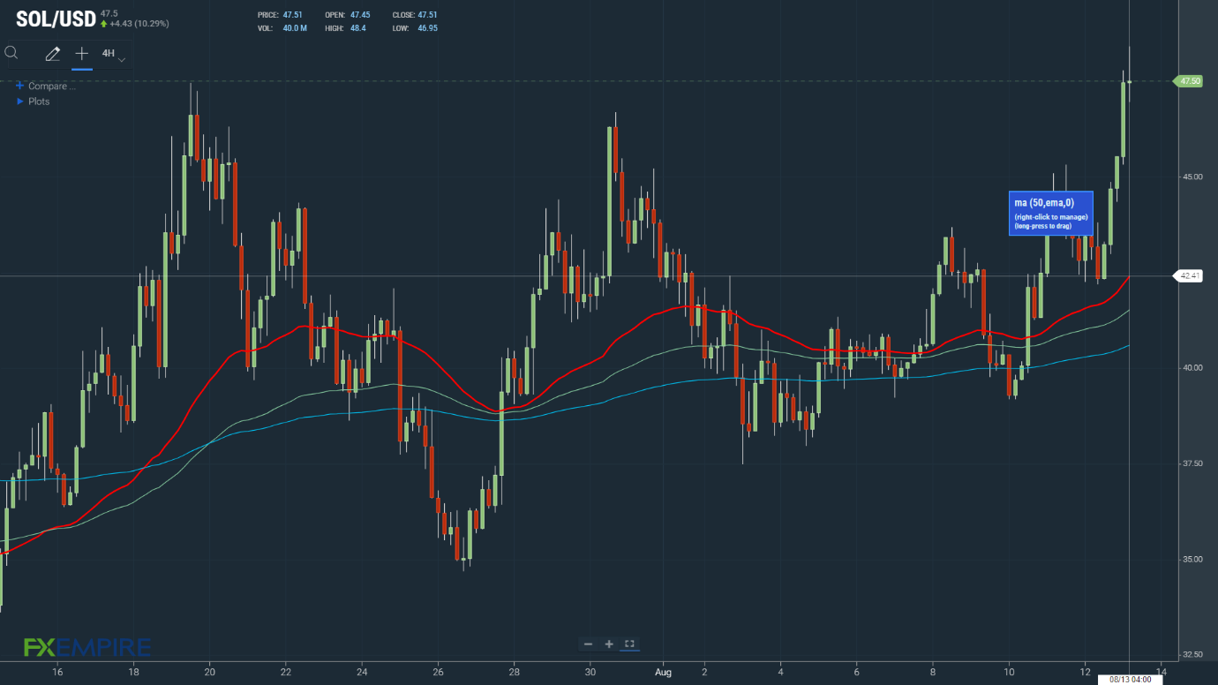Image resolution: width=1218 pixels, height=685 pixels.
Task: Click the 47.50 current price label
Action: pyautogui.click(x=1188, y=81)
